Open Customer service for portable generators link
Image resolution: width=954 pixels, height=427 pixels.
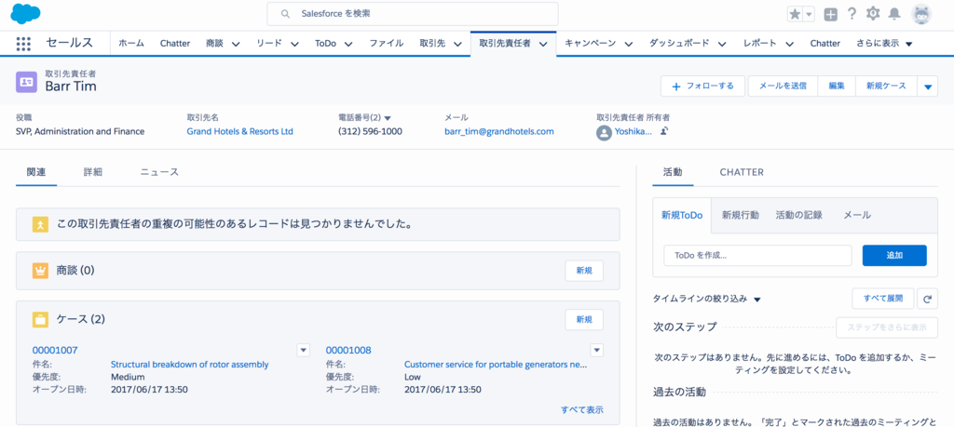tap(496, 365)
